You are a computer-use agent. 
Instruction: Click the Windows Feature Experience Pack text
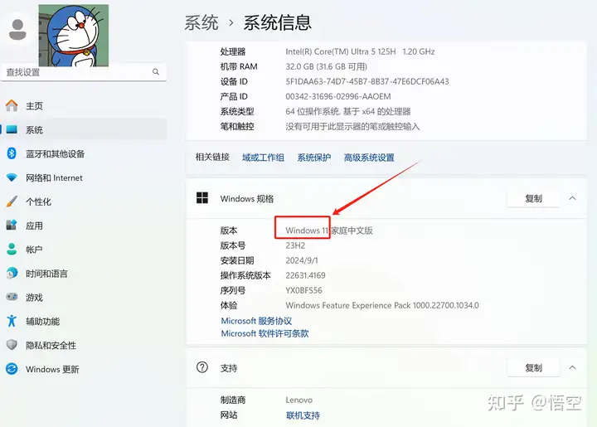tap(382, 305)
